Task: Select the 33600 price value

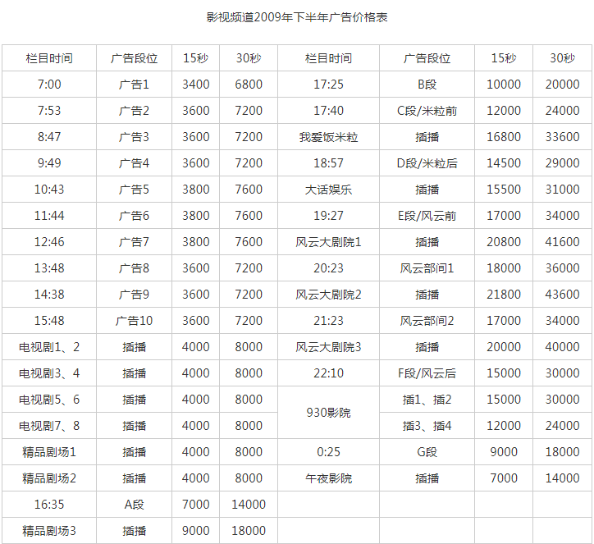Action: [x=562, y=136]
